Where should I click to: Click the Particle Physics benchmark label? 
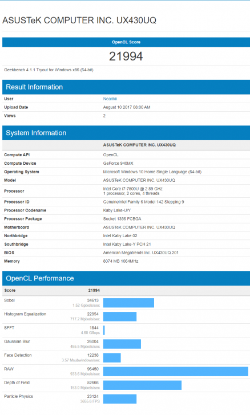tap(19, 397)
